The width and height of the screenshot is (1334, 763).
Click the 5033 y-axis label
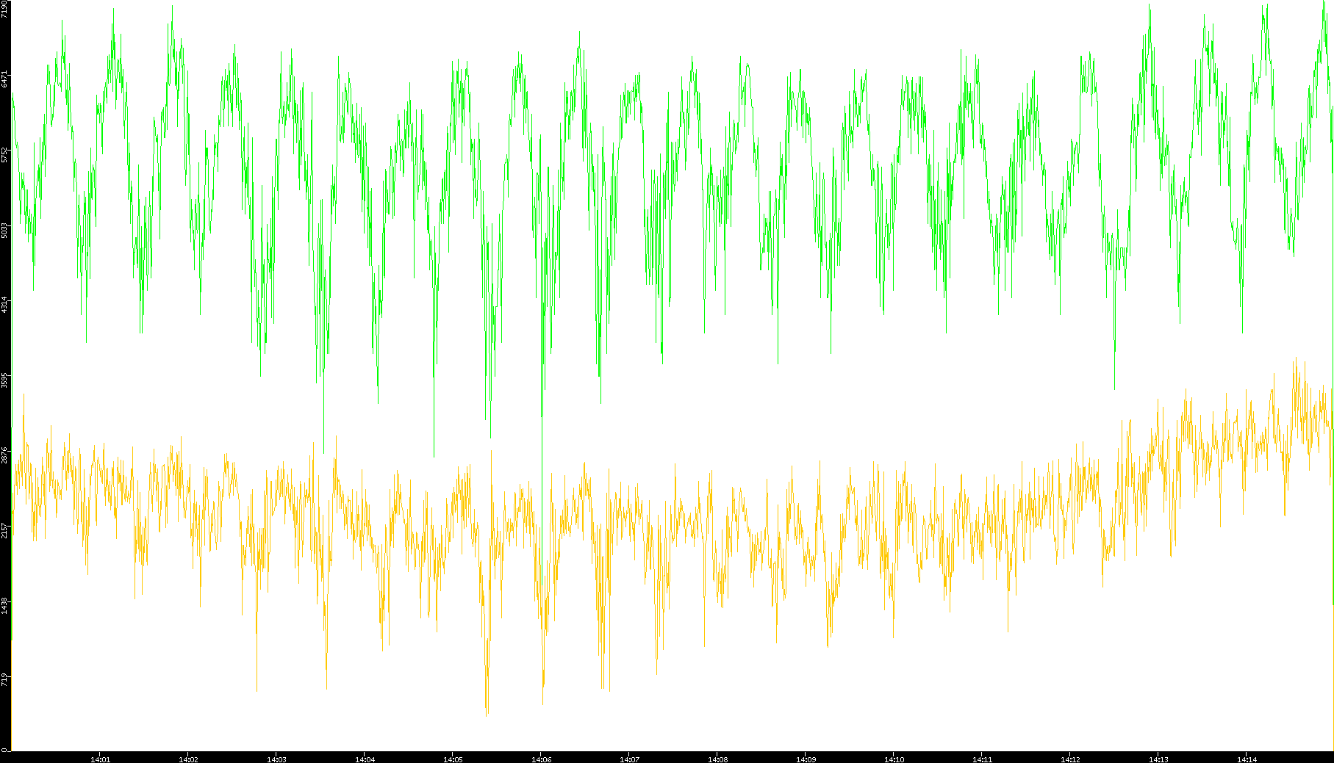coord(5,230)
